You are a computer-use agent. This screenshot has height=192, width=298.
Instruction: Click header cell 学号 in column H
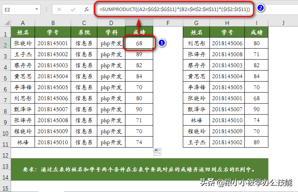coord(227,32)
